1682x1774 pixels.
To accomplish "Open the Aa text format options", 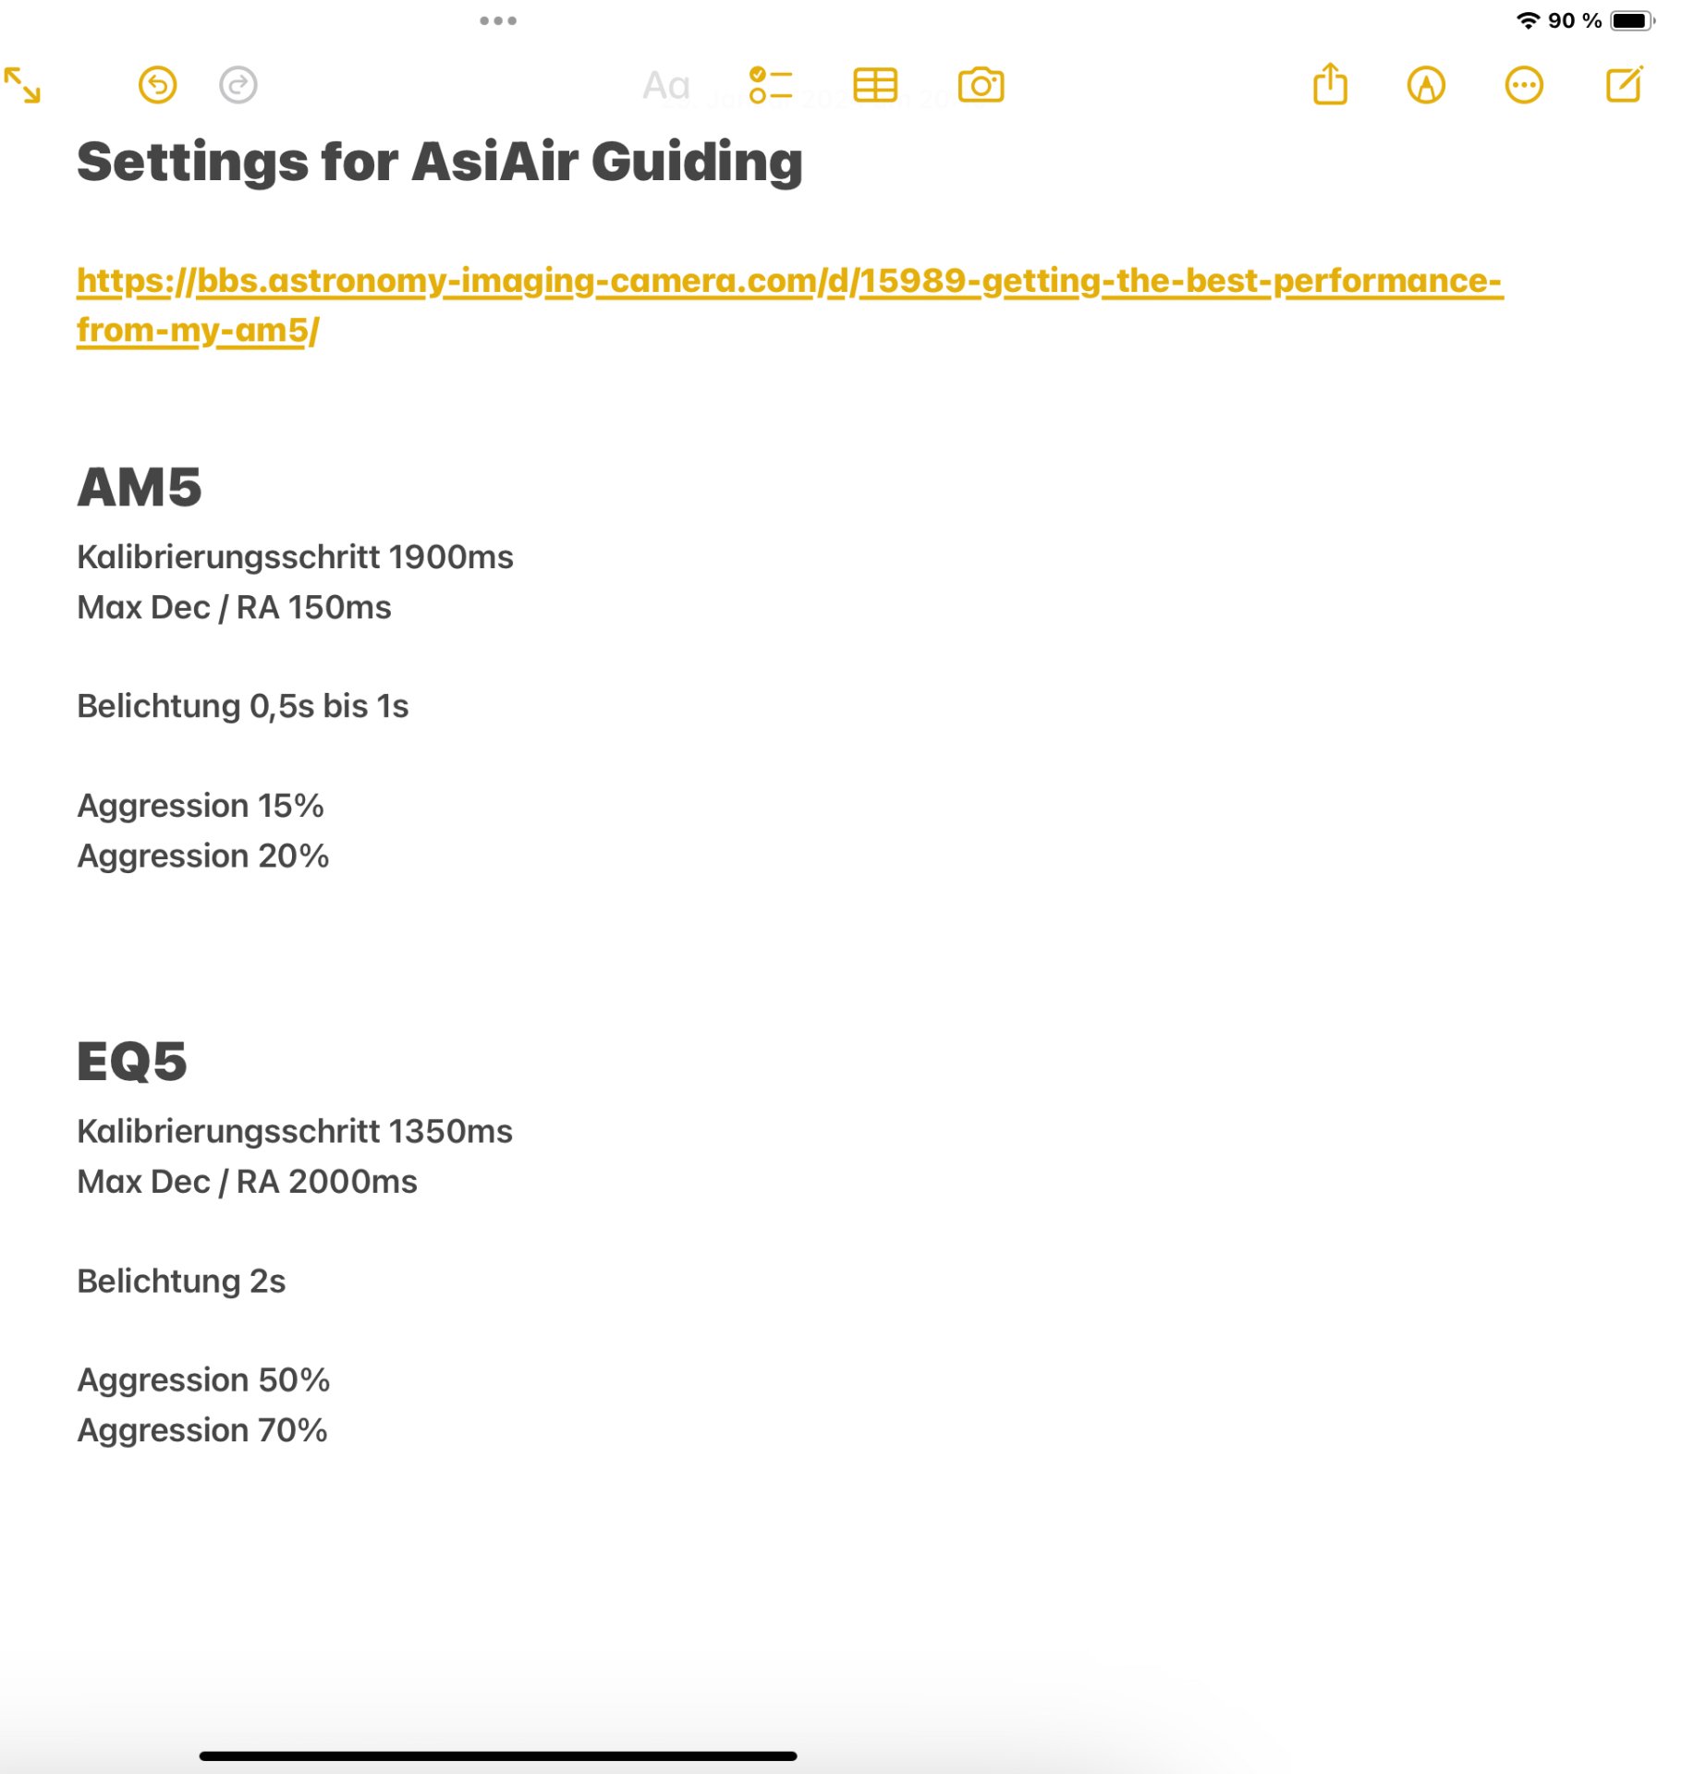I will pos(666,86).
